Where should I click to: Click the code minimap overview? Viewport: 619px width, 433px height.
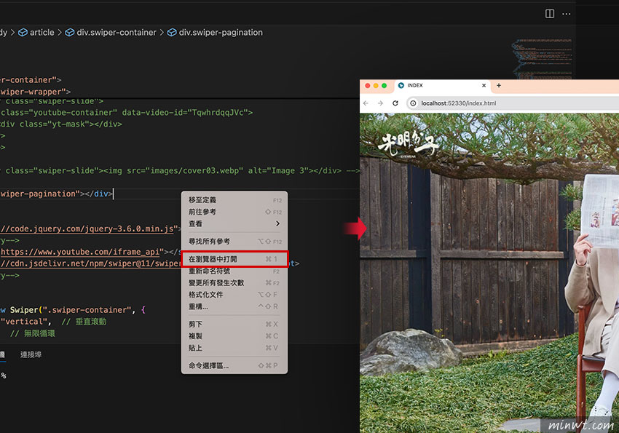(543, 57)
